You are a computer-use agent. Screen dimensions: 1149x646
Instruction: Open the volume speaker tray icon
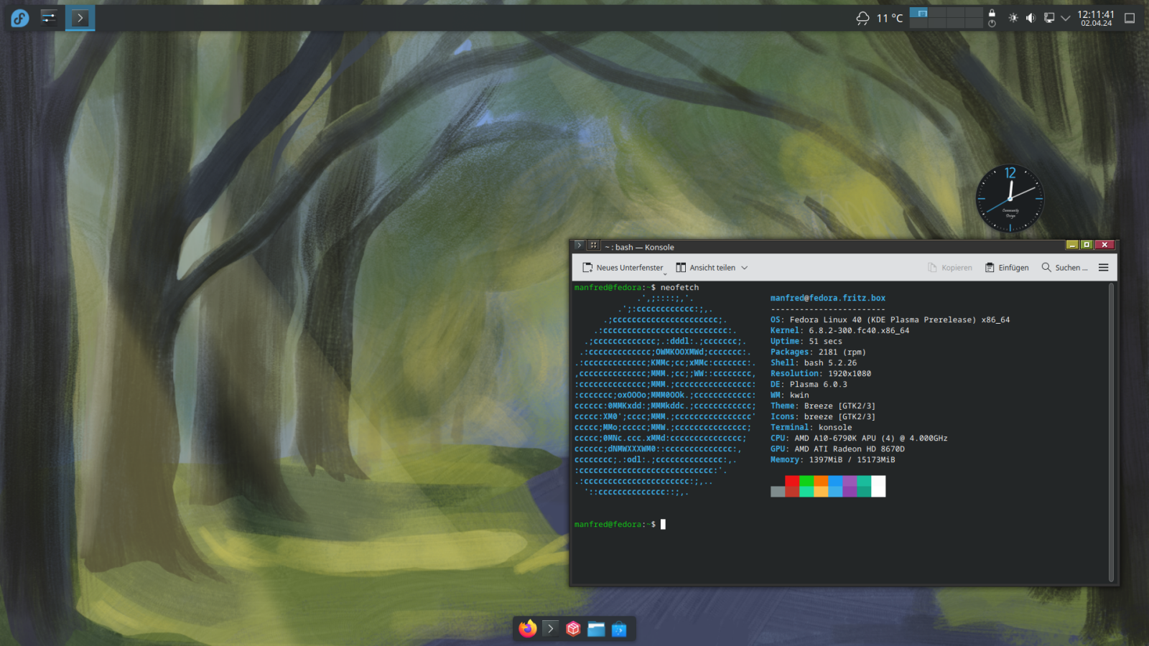(1031, 18)
